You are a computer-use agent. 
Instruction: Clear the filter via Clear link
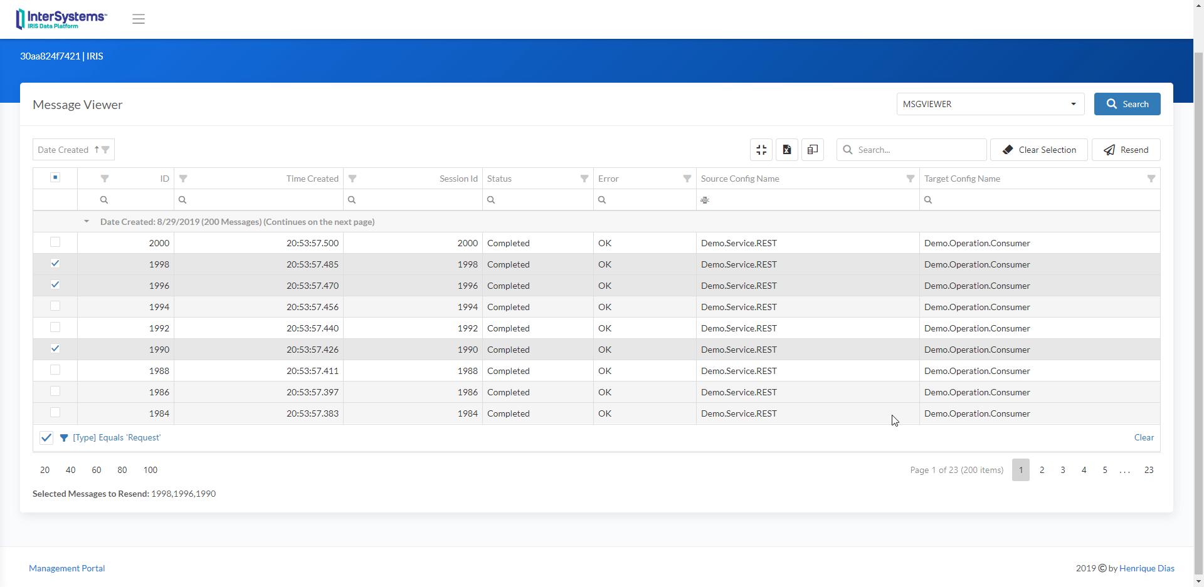tap(1144, 438)
